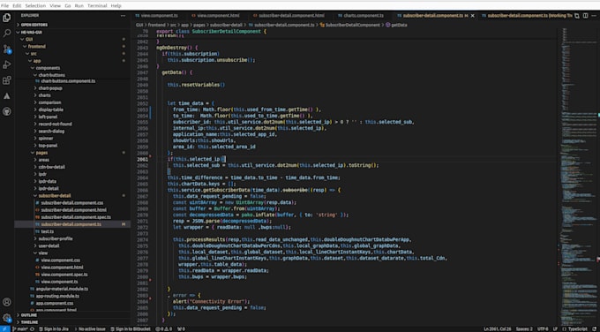Open Source Control view with badge
Image resolution: width=600 pixels, height=332 pixels.
(x=6, y=49)
